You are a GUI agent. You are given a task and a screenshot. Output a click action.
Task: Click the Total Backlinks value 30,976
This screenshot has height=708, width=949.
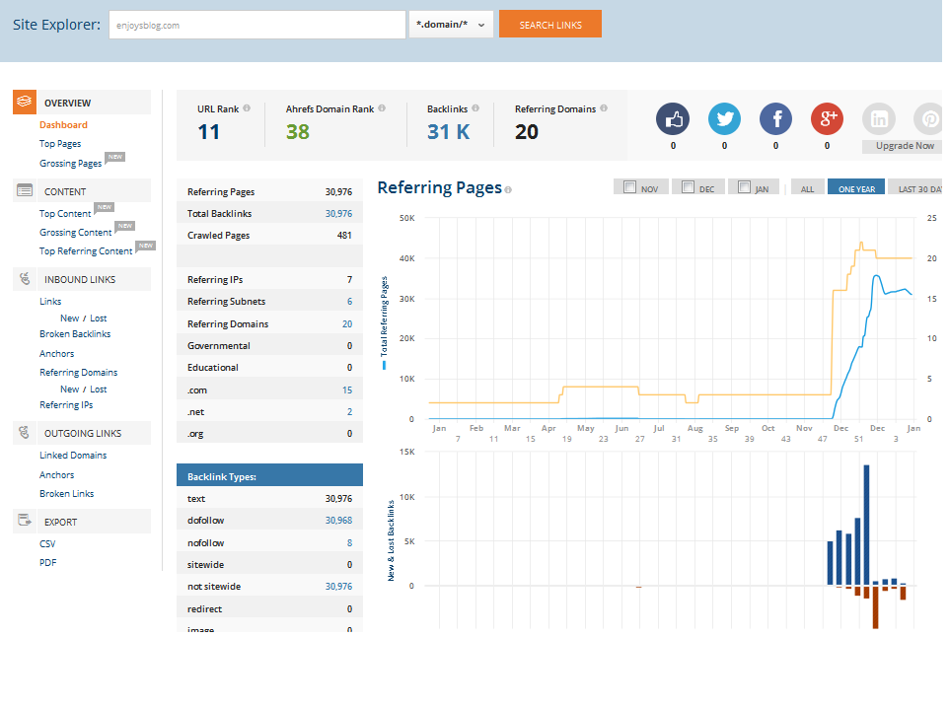(338, 214)
